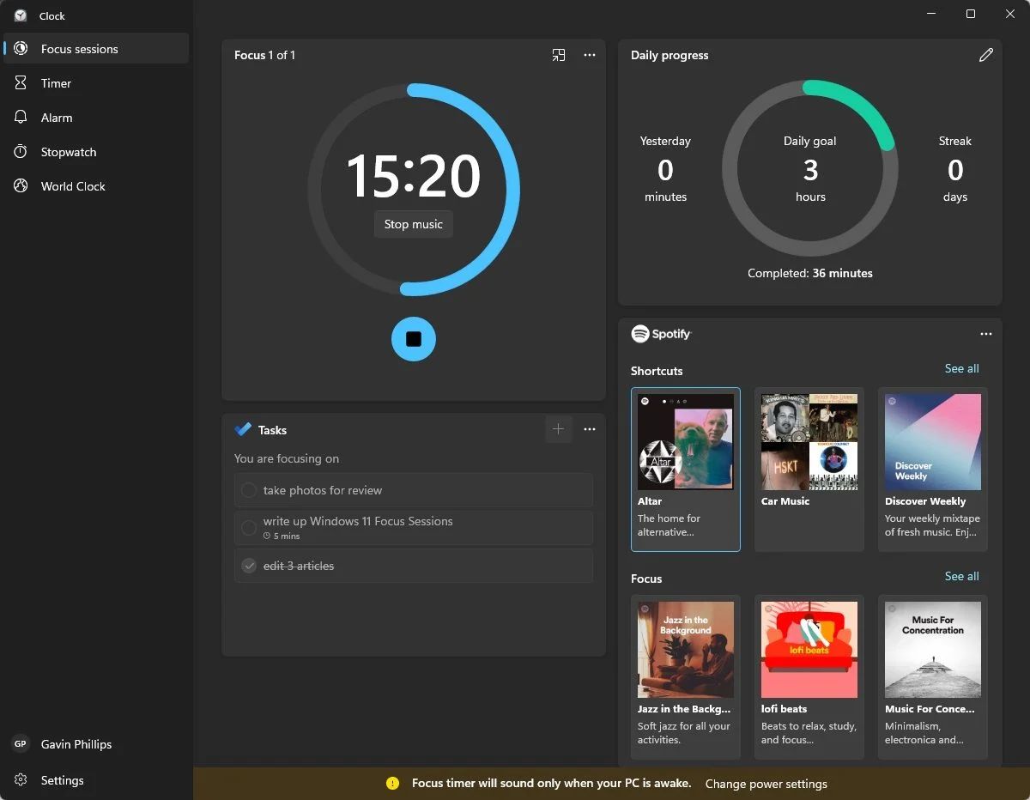
Task: Stop the focus session with the stop button
Action: (414, 339)
